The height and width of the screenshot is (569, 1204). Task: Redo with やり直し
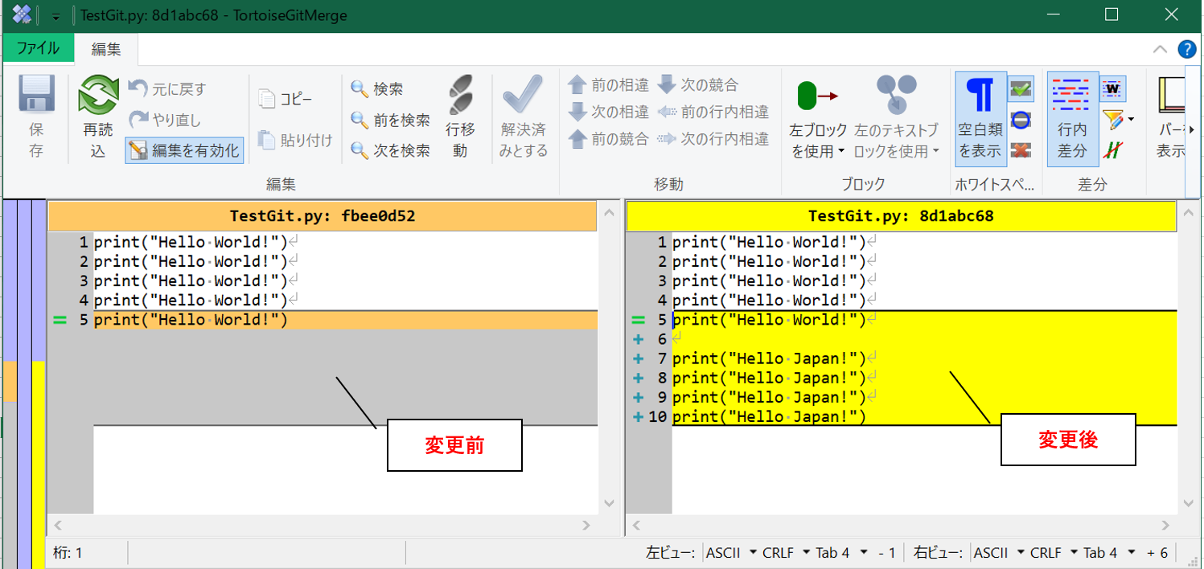point(166,120)
